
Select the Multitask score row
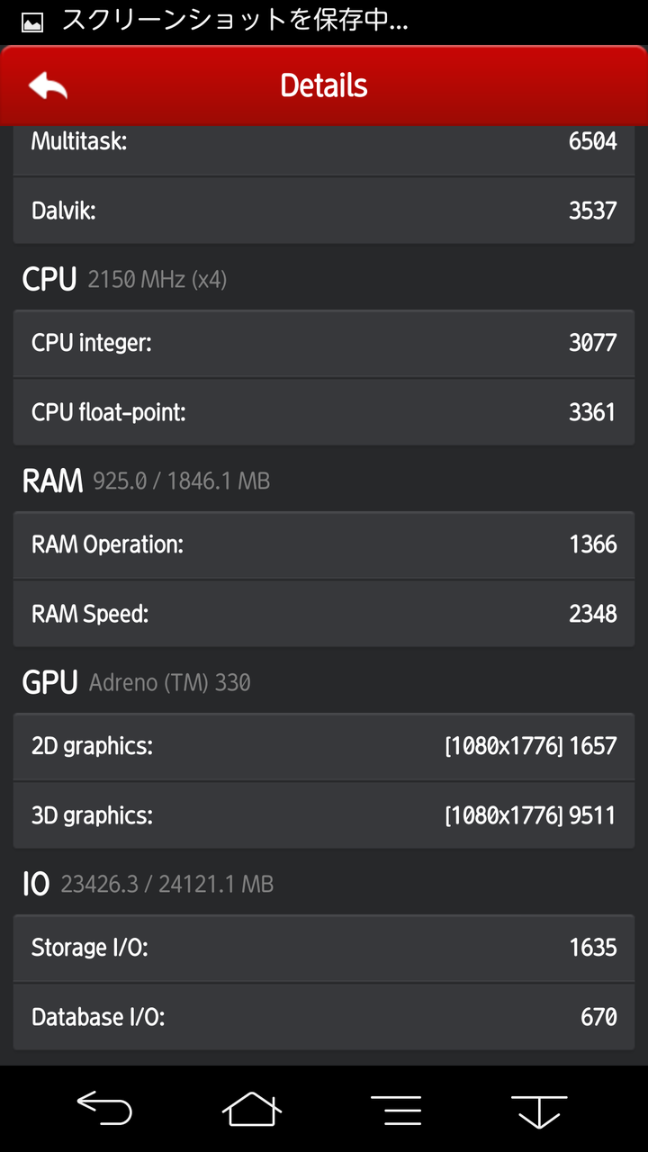pos(324,141)
